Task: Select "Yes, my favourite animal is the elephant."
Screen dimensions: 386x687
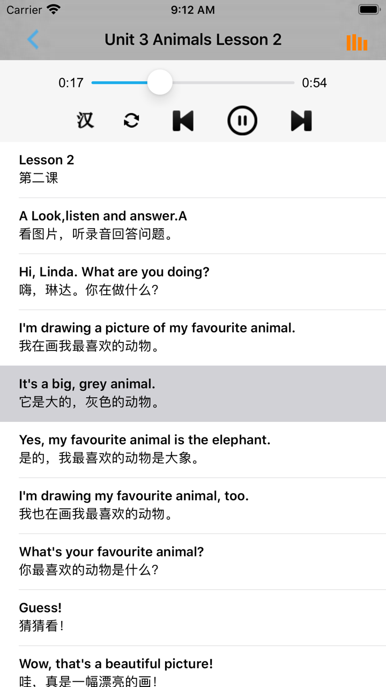Action: [x=193, y=449]
